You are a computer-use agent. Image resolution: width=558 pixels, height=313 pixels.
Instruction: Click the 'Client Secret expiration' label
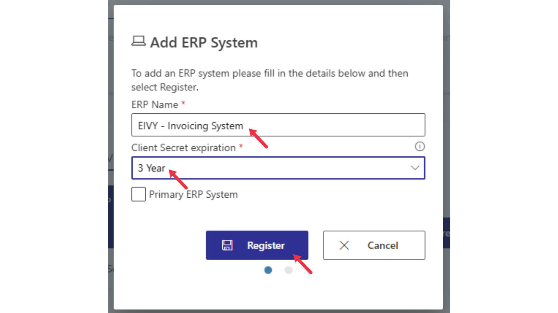[183, 148]
